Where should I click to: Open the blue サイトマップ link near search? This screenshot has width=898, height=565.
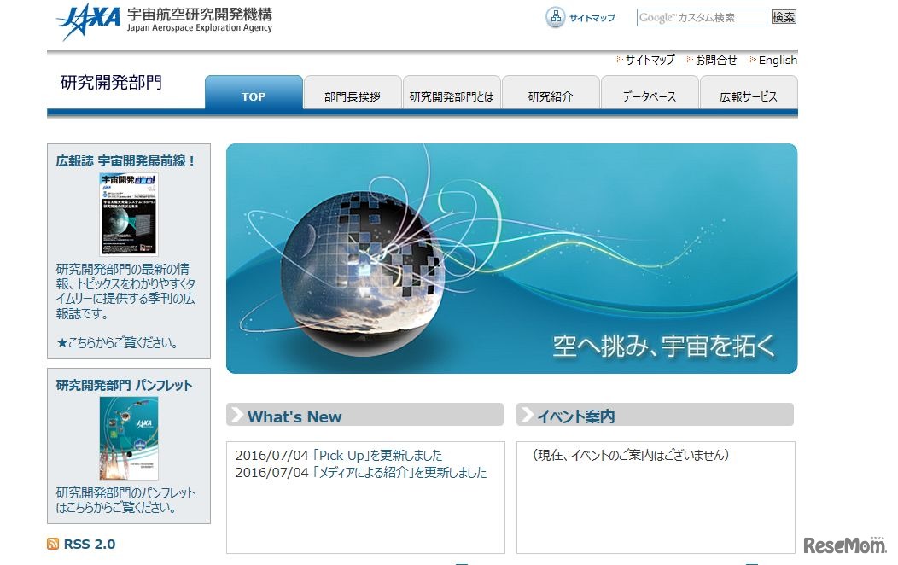[592, 18]
